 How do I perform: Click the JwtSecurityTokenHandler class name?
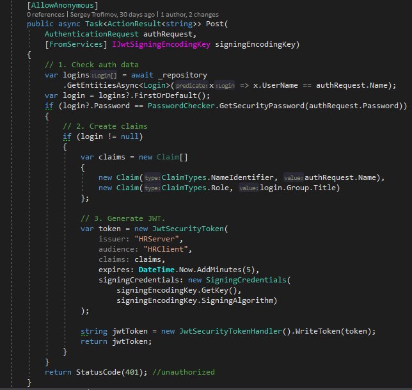tap(230, 331)
